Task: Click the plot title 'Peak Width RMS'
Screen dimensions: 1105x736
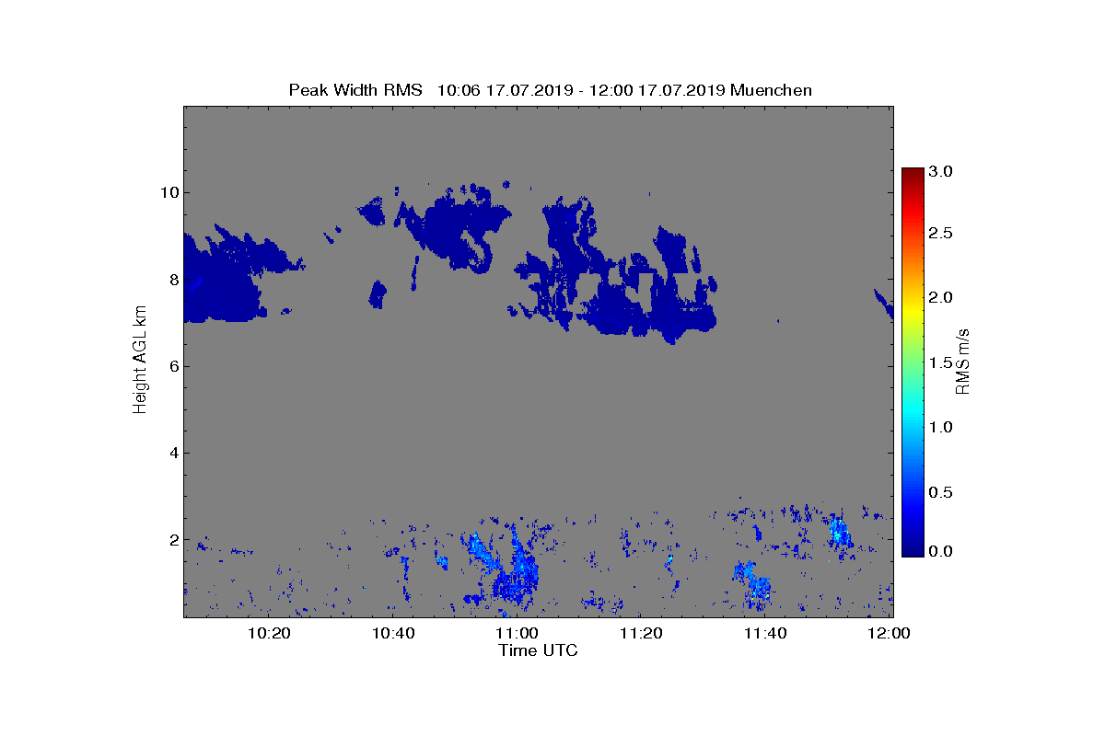Action: coord(355,90)
